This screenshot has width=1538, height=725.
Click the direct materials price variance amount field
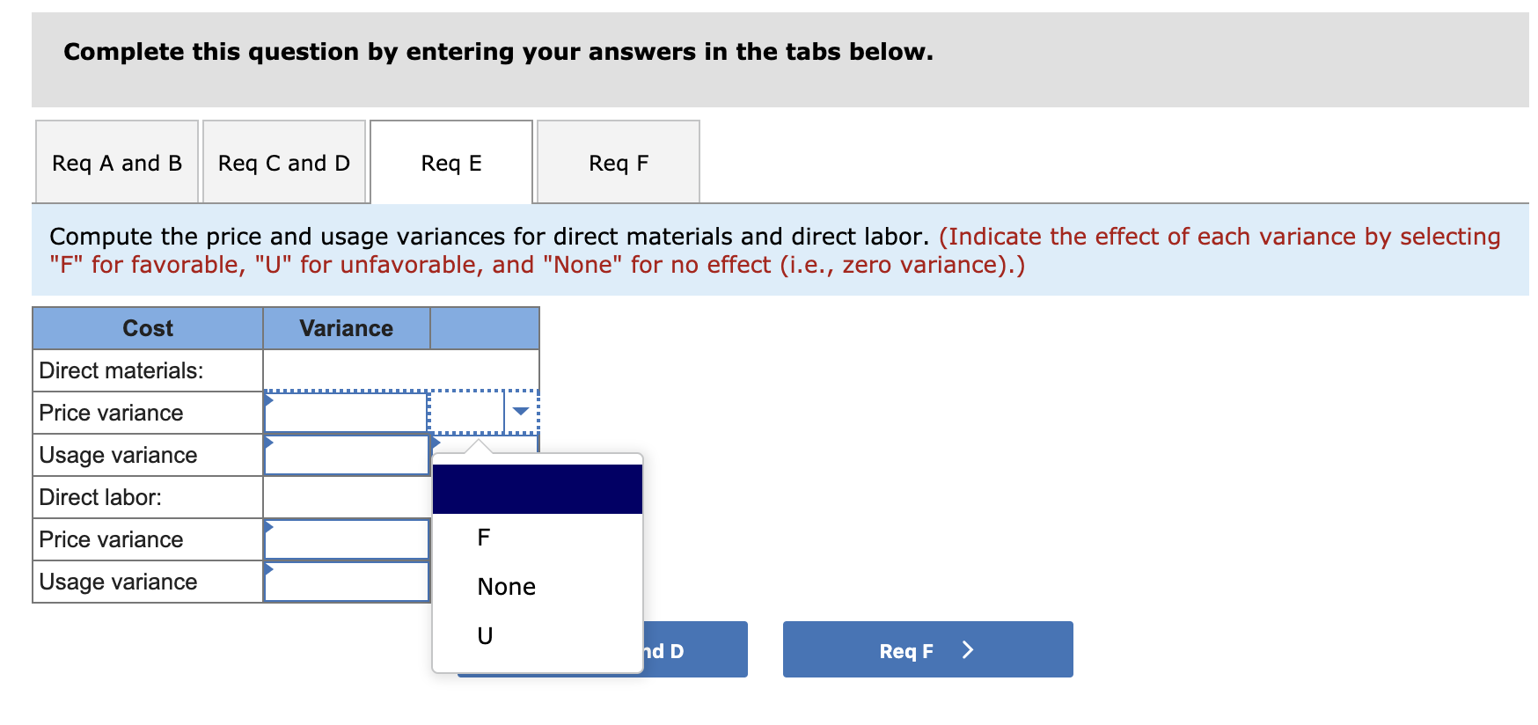click(346, 413)
